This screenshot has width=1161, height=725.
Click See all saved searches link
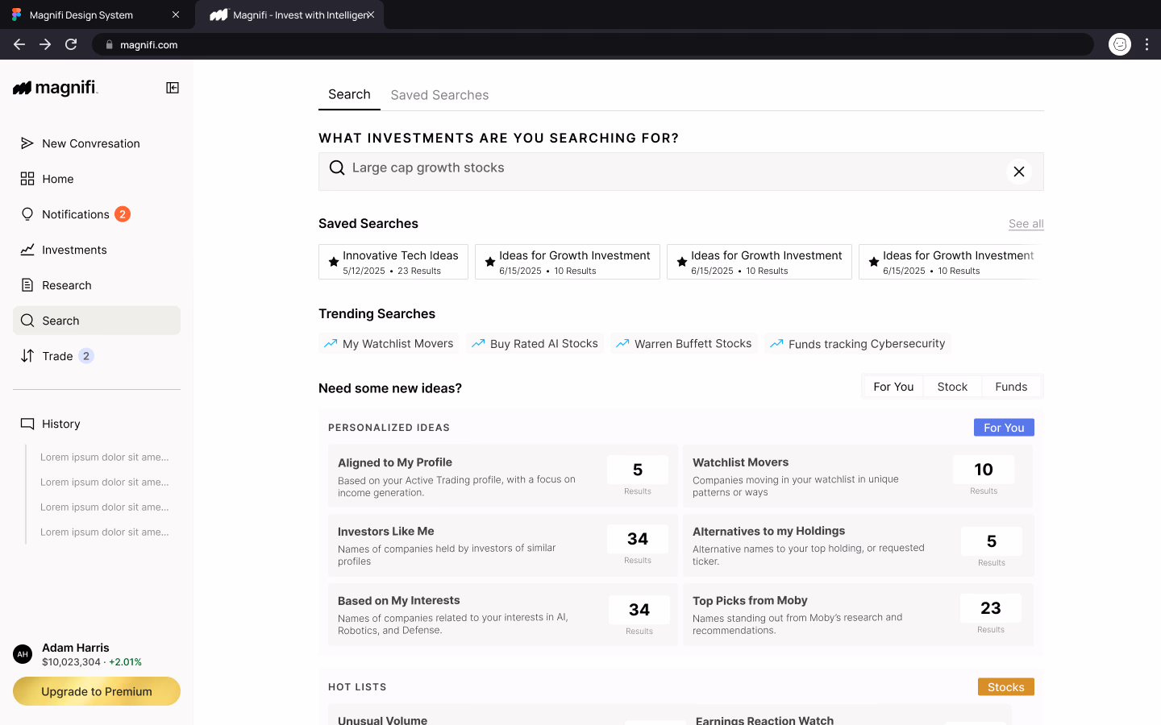(x=1026, y=224)
